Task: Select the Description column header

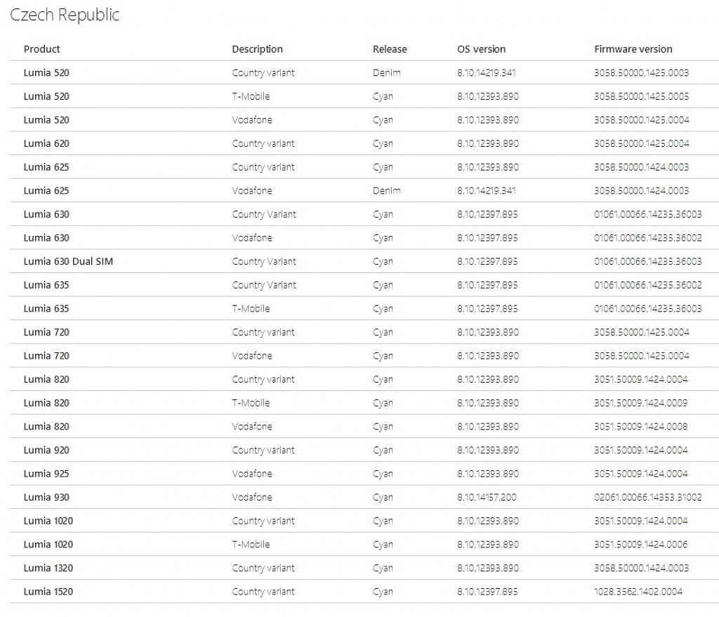Action: point(257,49)
